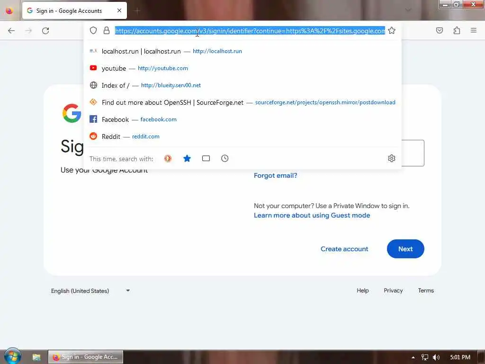Viewport: 485px width, 364px height.
Task: Search bookmarks using the blue star icon
Action: tap(187, 158)
